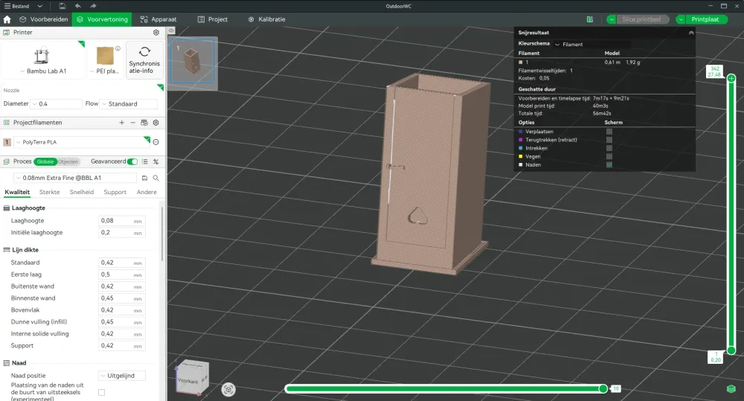Click the Home icon in top bar
744x401 pixels.
(7, 19)
